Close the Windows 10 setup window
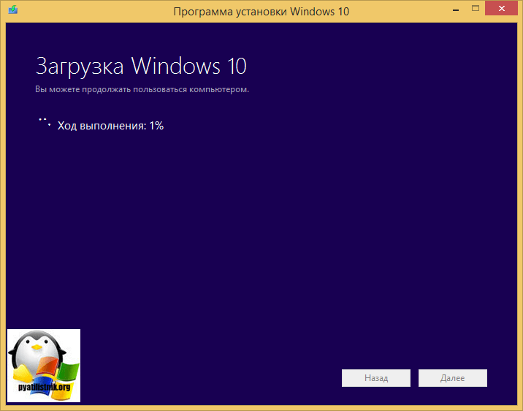Screen dimensions: 523x411 click(x=502, y=9)
